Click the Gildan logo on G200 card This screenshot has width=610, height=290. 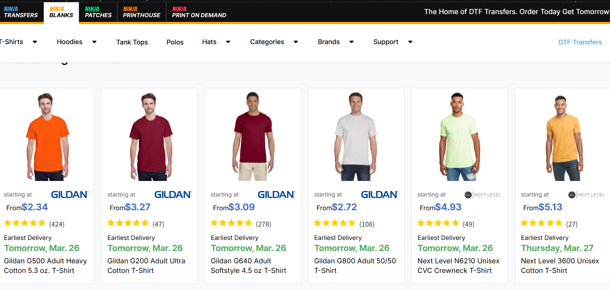point(173,195)
